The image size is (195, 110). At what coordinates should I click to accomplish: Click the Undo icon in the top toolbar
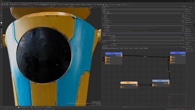point(10,5)
